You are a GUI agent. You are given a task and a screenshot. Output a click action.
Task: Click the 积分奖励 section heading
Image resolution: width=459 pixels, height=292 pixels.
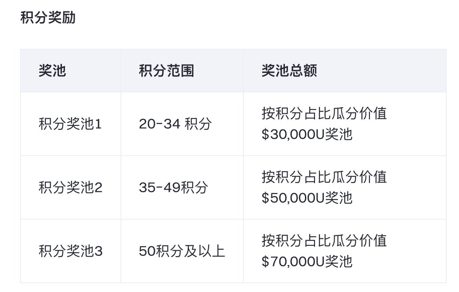coord(48,17)
